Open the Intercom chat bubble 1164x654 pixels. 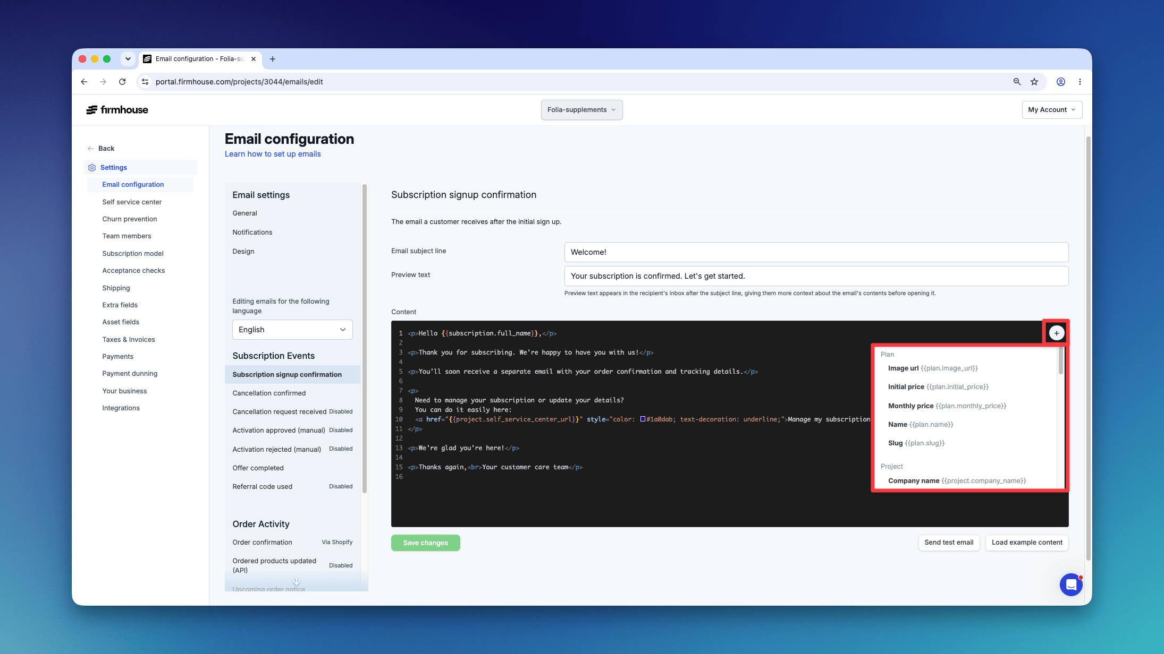coord(1071,585)
